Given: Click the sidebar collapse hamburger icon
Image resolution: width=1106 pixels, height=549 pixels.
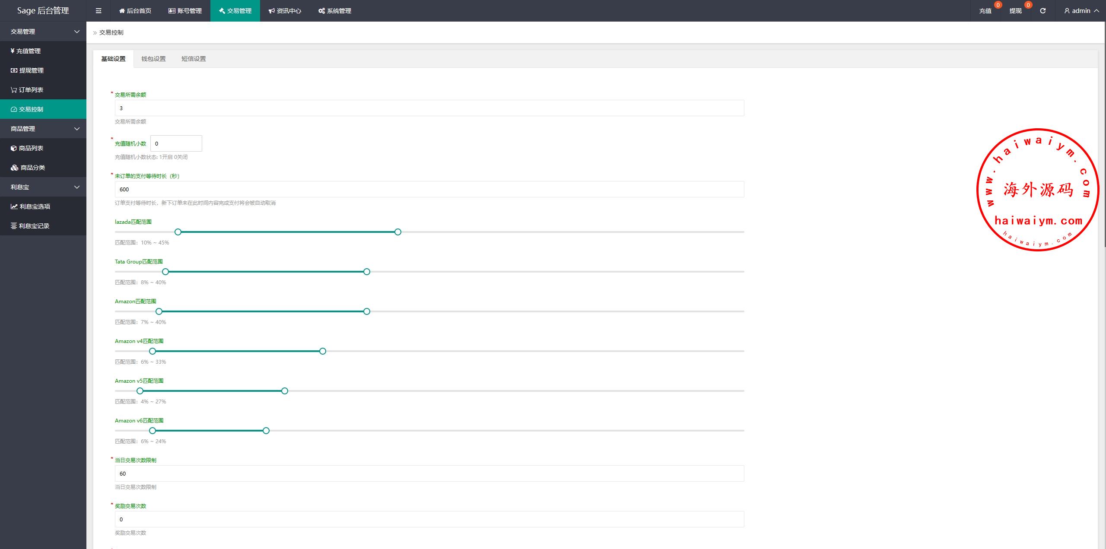Looking at the screenshot, I should pyautogui.click(x=99, y=11).
